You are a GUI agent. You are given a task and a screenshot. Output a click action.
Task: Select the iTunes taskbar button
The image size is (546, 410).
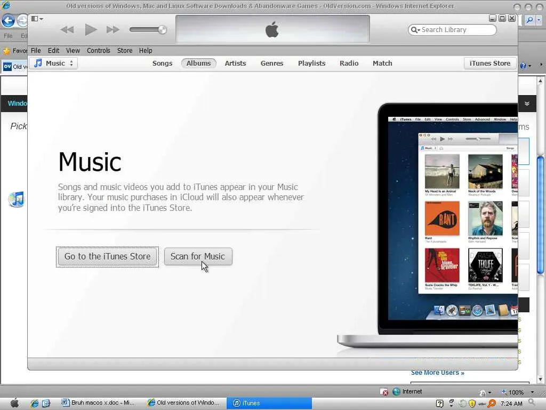(269, 403)
